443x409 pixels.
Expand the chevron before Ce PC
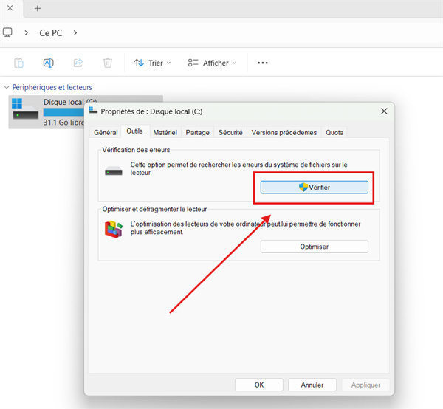[27, 33]
